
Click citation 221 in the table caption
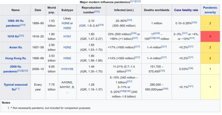pyautogui.click(x=133, y=1)
